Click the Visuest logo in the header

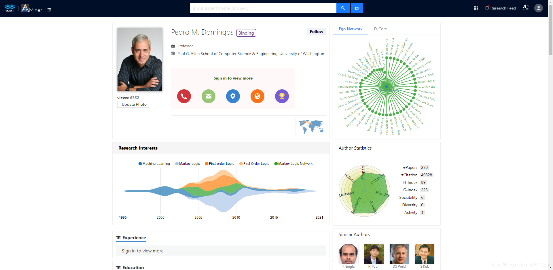[x=10, y=8]
